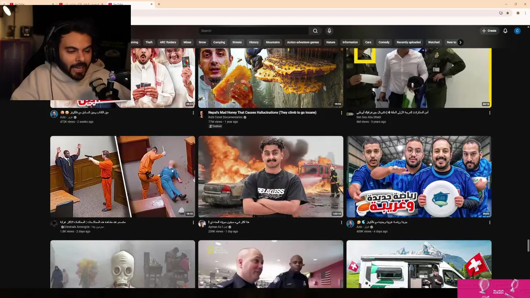Open options menu for Aziz 472K views video
The image size is (530, 298).
[x=193, y=113]
